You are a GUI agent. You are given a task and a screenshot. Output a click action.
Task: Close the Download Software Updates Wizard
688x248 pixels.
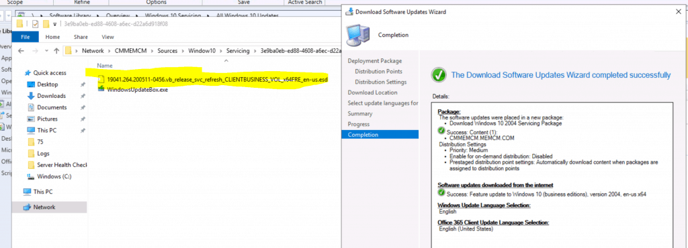[x=678, y=12]
